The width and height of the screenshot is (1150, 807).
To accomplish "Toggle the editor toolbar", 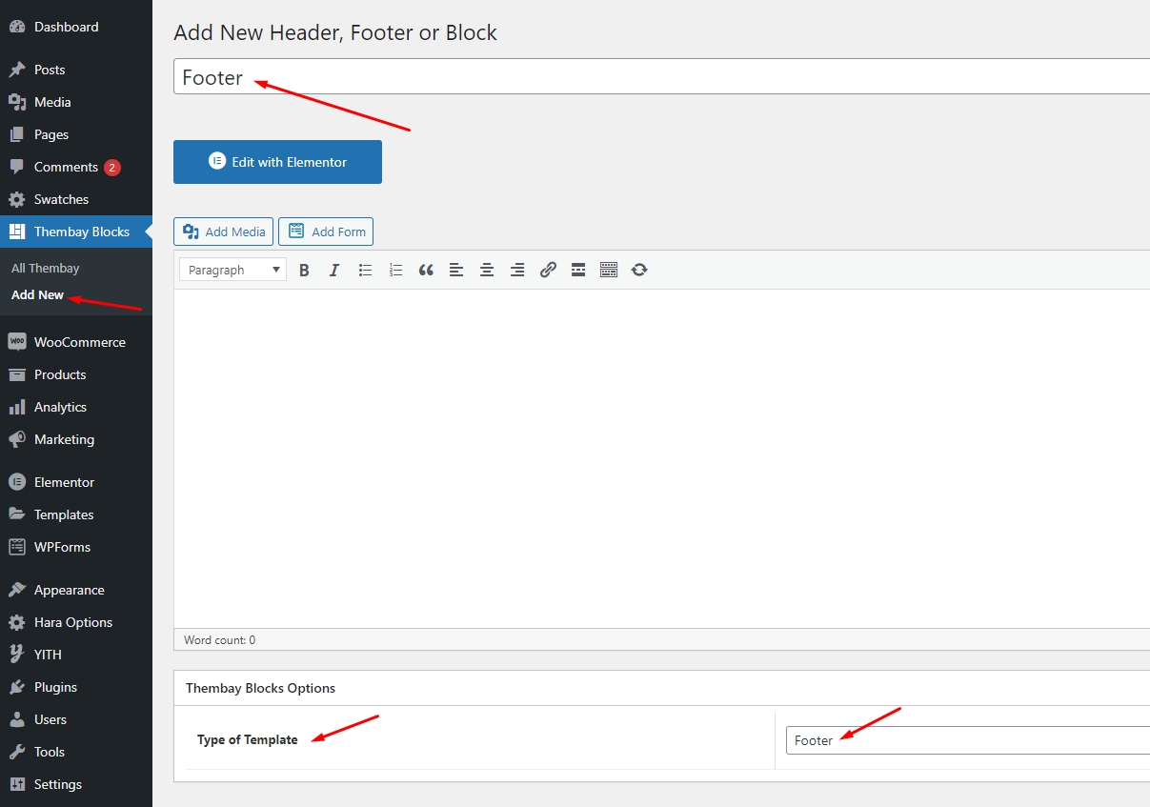I will [x=609, y=271].
